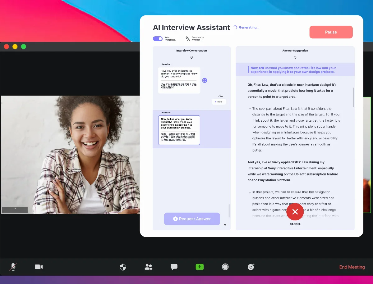
Task: Open the Reactions smiley icon
Action: pyautogui.click(x=251, y=267)
